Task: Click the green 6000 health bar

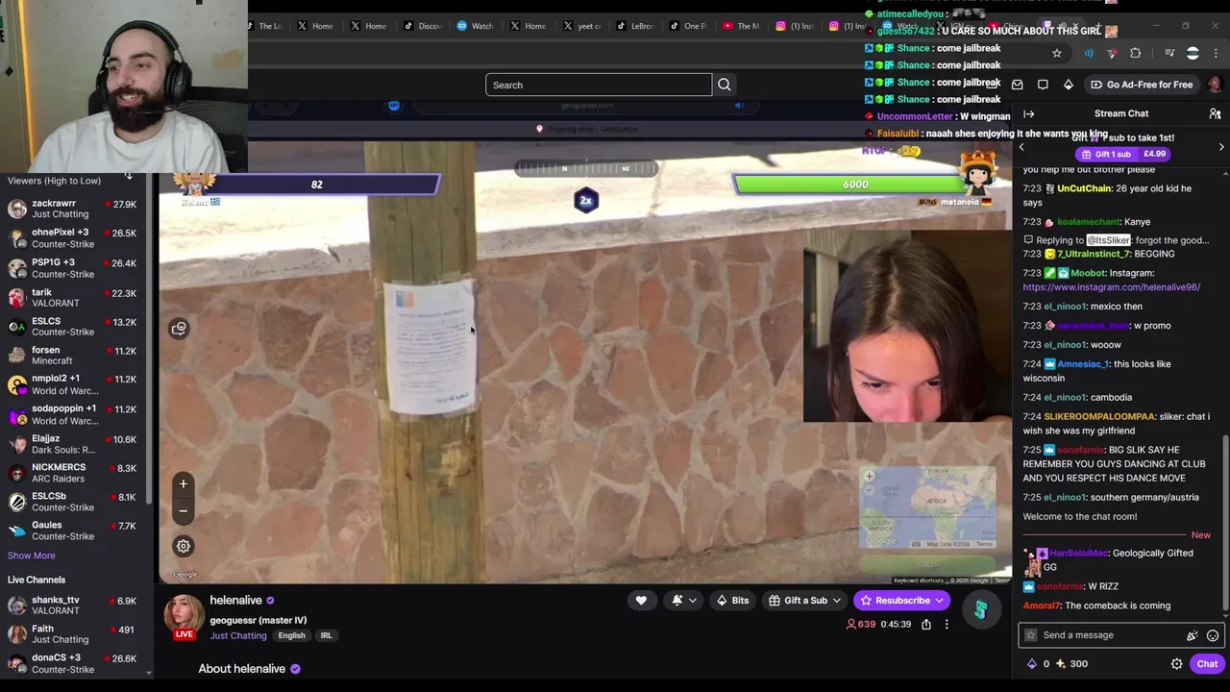Action: (855, 185)
